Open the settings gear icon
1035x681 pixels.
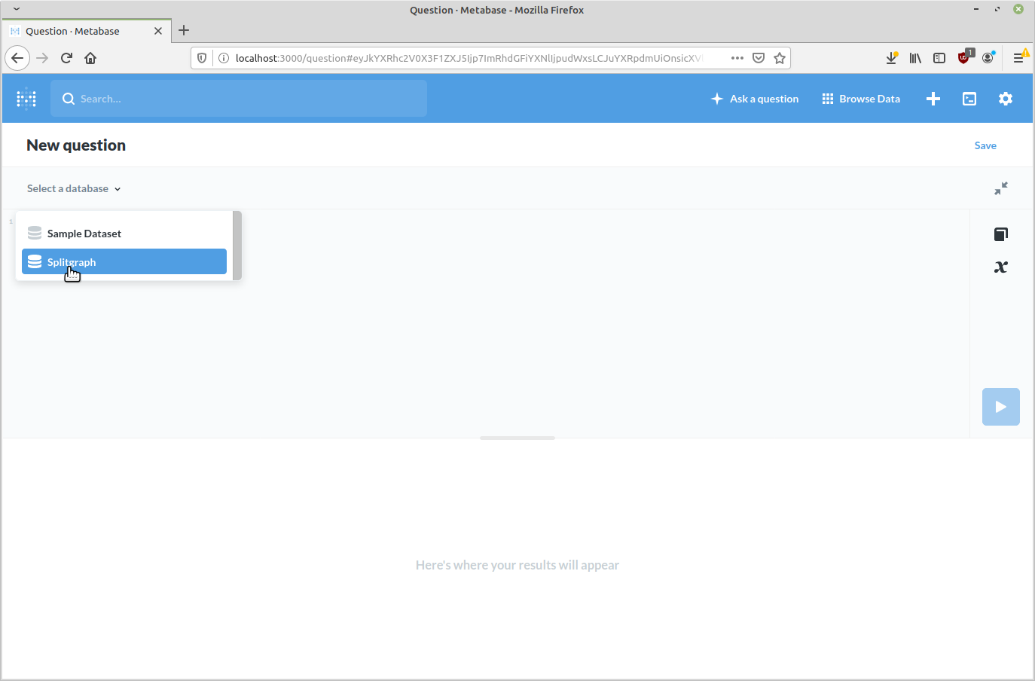(x=1006, y=99)
